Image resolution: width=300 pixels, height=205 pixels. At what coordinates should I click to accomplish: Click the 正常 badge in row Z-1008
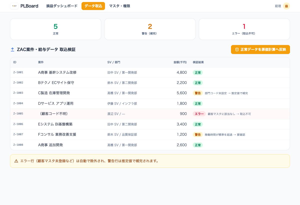point(198,145)
